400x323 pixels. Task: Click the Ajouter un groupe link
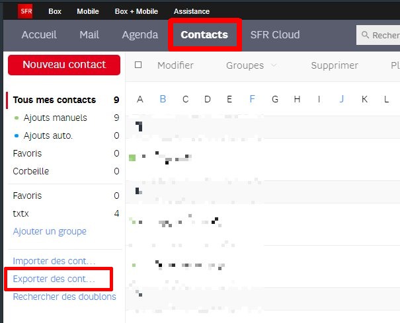(x=50, y=231)
